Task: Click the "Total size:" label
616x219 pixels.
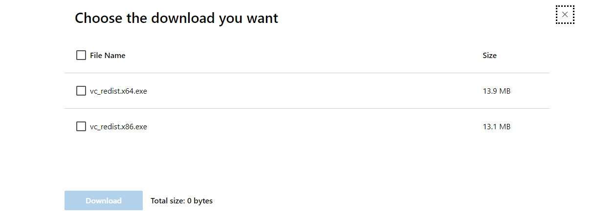Action: pos(168,201)
